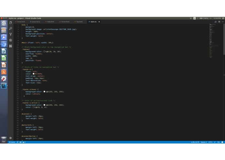Open the sound volume indicator
The height and width of the screenshot is (160, 225).
(x=211, y=18)
